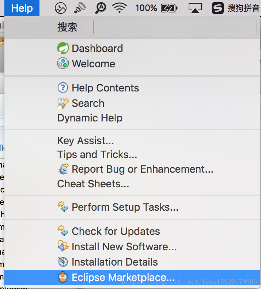The image size is (261, 289).
Task: Click the Report Bug icon
Action: pos(63,169)
